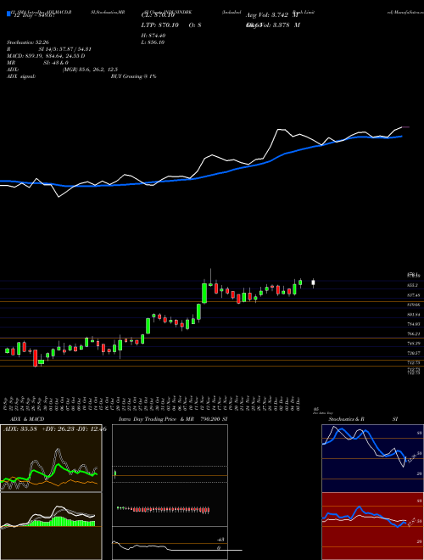Select the RSI 14/5: 57.87 / 54.31 readout

coord(49,49)
